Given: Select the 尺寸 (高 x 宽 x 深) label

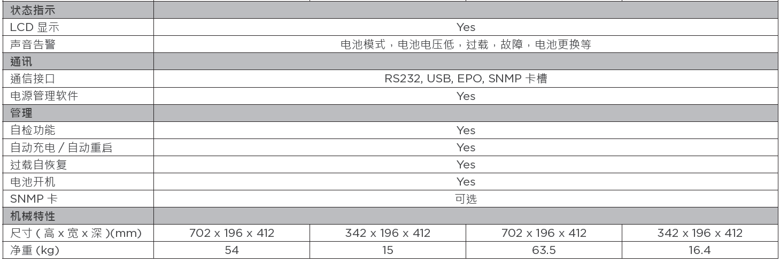Looking at the screenshot, I should pos(75,233).
